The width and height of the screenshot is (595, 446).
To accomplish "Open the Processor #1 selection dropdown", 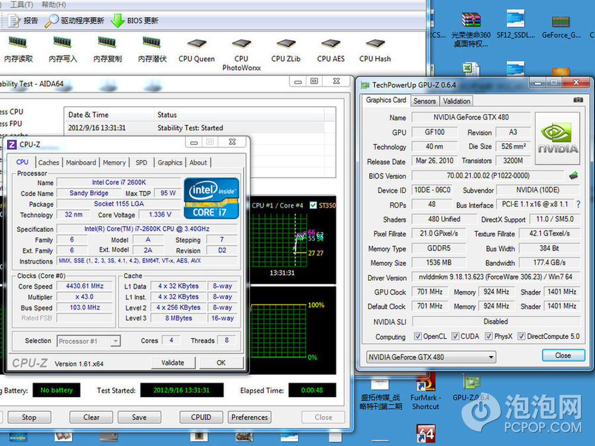I will point(89,341).
